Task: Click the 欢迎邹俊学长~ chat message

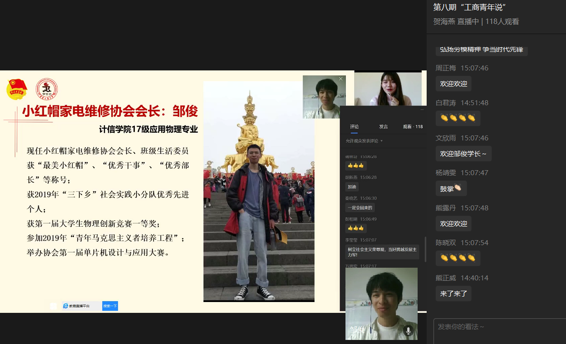Action: click(x=463, y=153)
